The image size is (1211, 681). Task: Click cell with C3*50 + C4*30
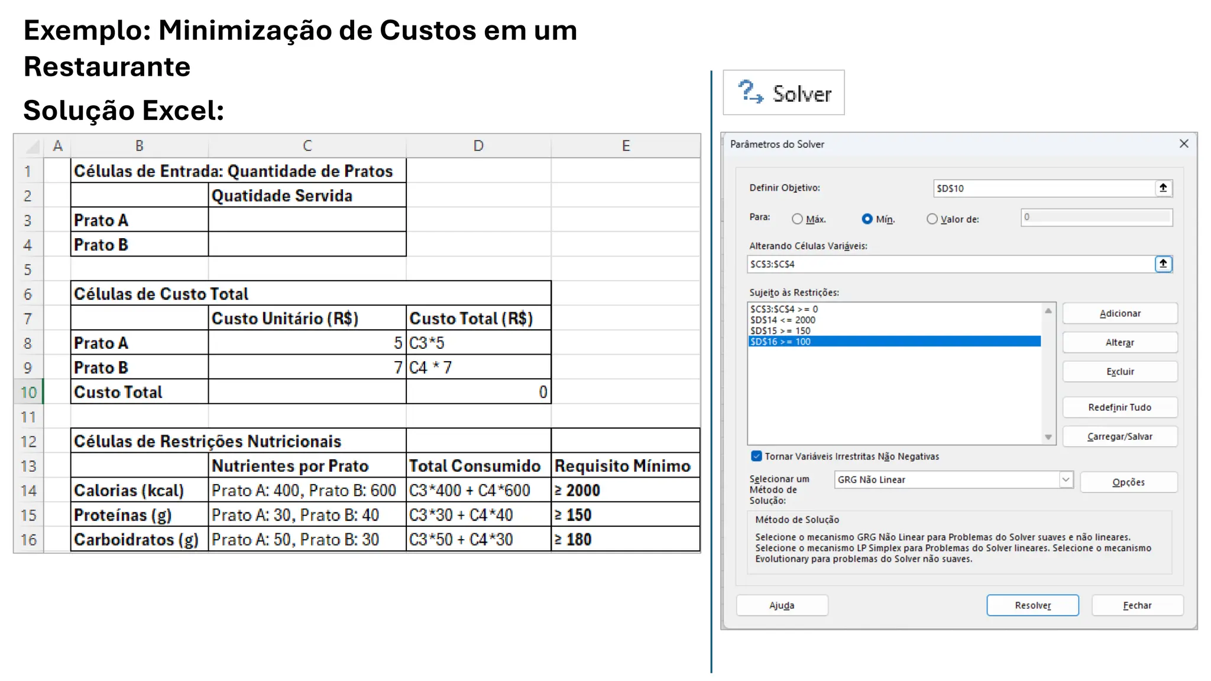click(x=478, y=540)
